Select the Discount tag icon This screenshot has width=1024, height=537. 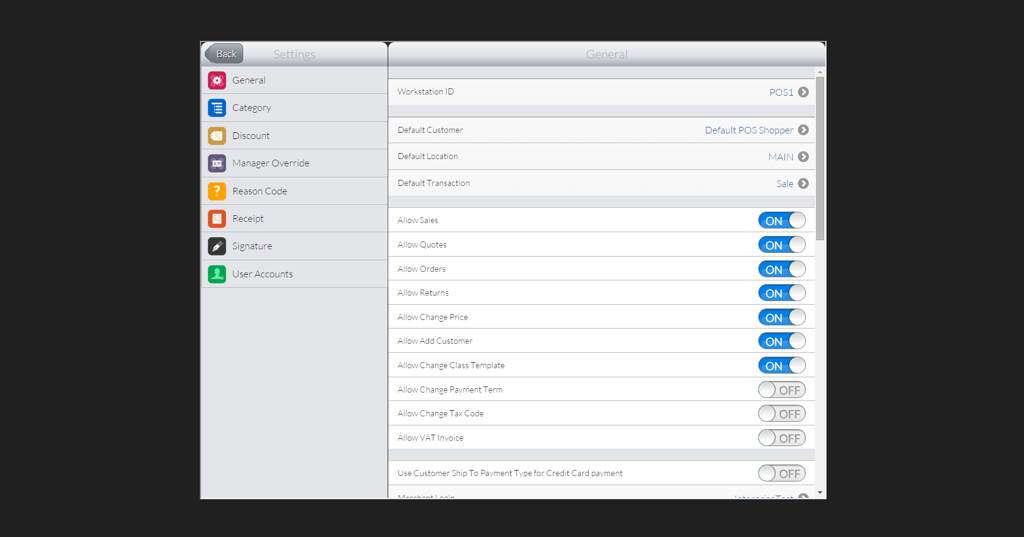(217, 136)
